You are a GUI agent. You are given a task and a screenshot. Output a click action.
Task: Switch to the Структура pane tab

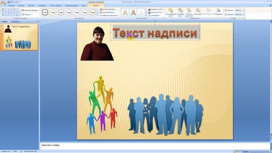point(15,22)
